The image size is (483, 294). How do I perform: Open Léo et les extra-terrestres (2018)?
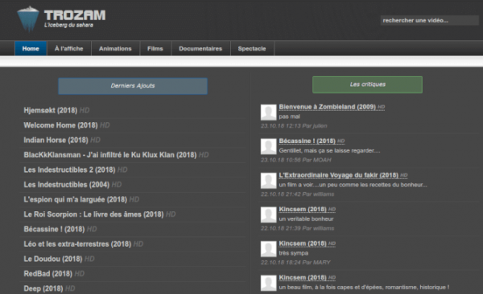77,244
